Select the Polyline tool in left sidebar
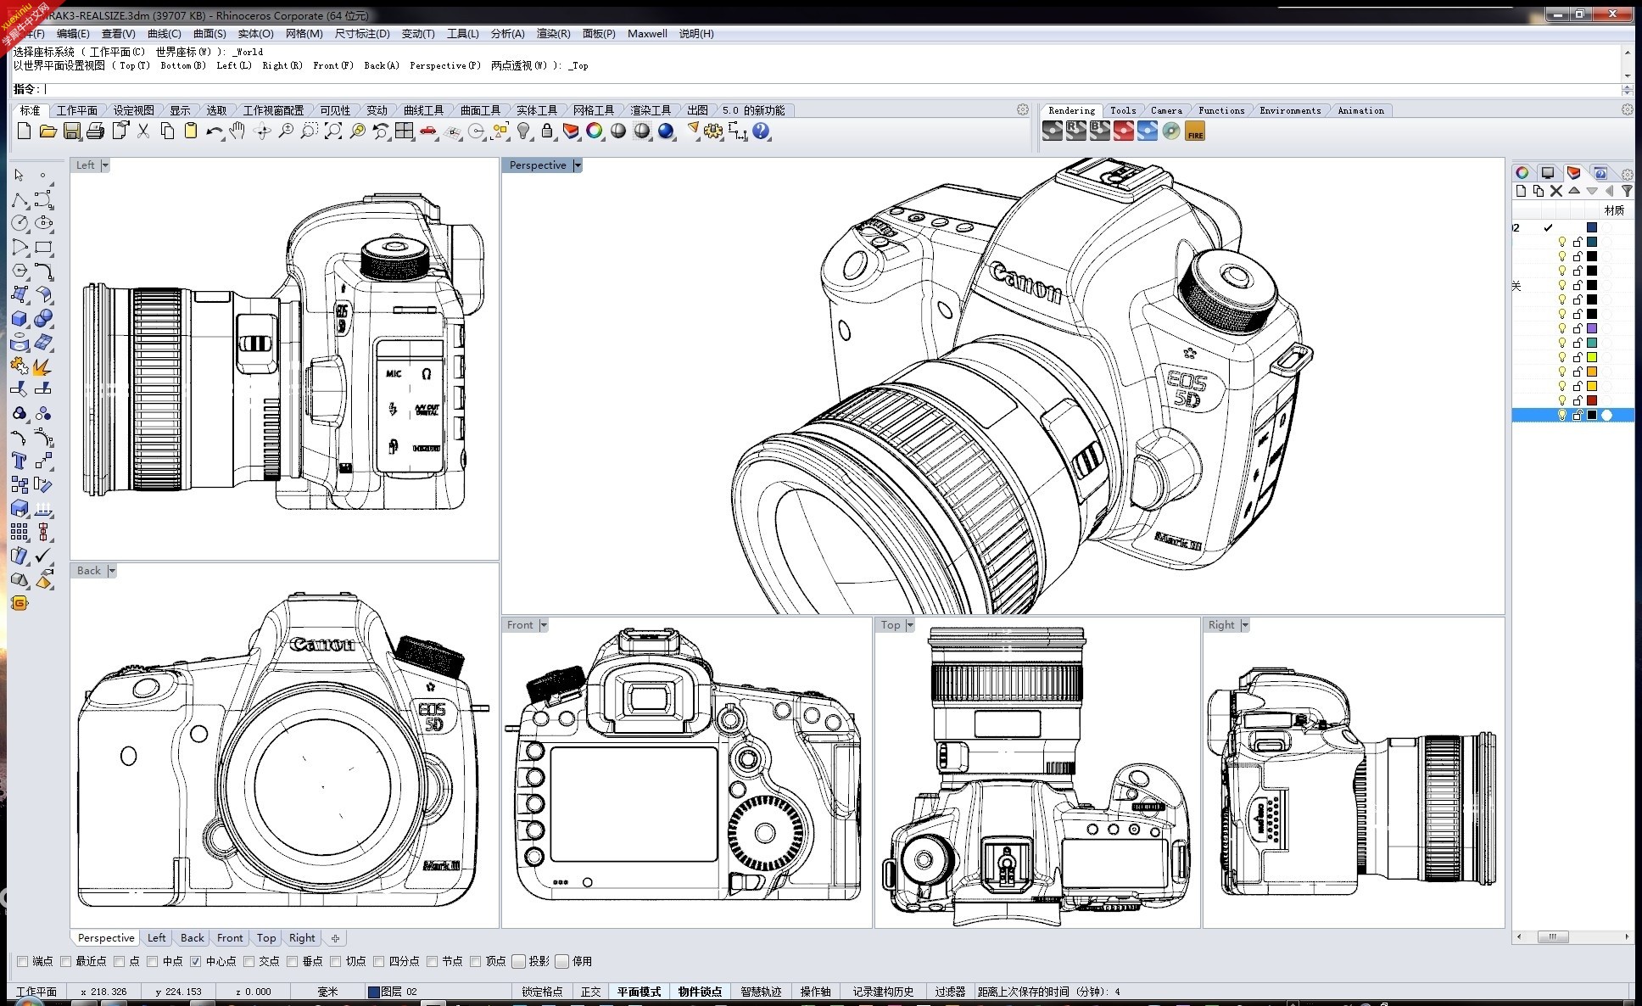 pyautogui.click(x=20, y=199)
